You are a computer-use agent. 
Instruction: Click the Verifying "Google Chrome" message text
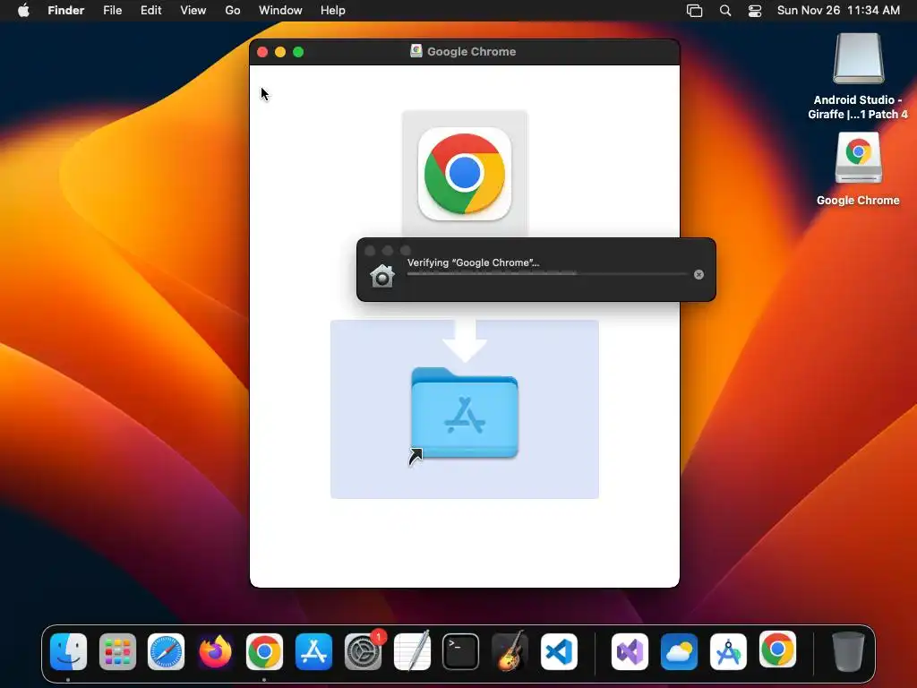tap(473, 262)
